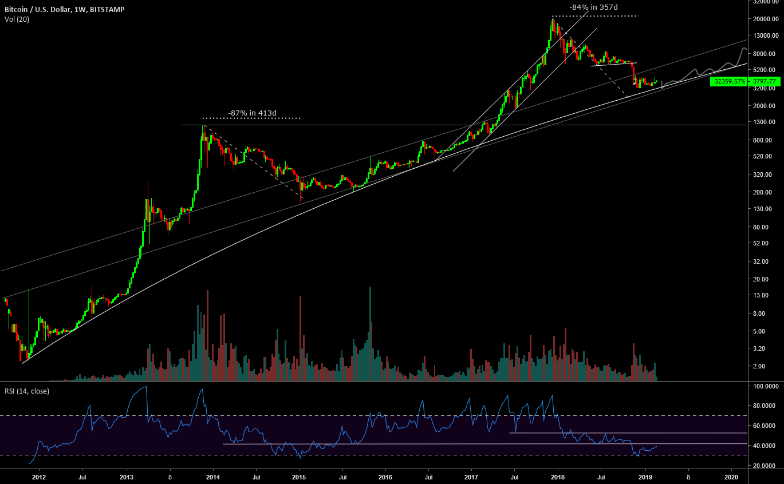Click the RSI (14, close) indicator label

(26, 391)
